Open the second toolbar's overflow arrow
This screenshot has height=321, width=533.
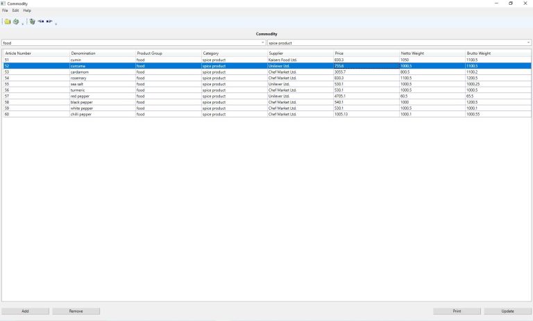[x=56, y=24]
